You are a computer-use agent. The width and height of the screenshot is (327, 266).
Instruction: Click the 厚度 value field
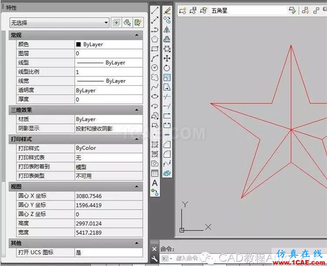(x=109, y=99)
